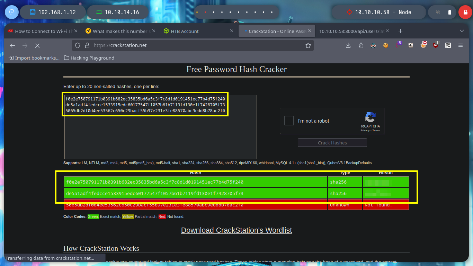Click the muted speaker tray icon
This screenshot has width=473, height=266.
click(x=438, y=12)
